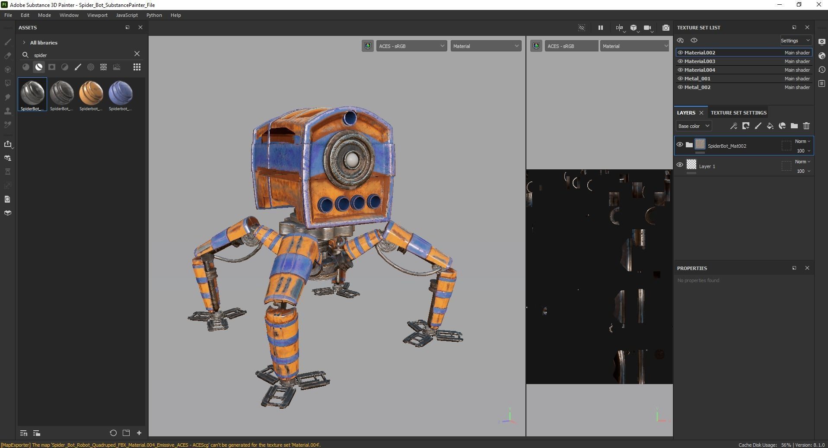Clear the spider search query
The image size is (828, 448).
[137, 54]
